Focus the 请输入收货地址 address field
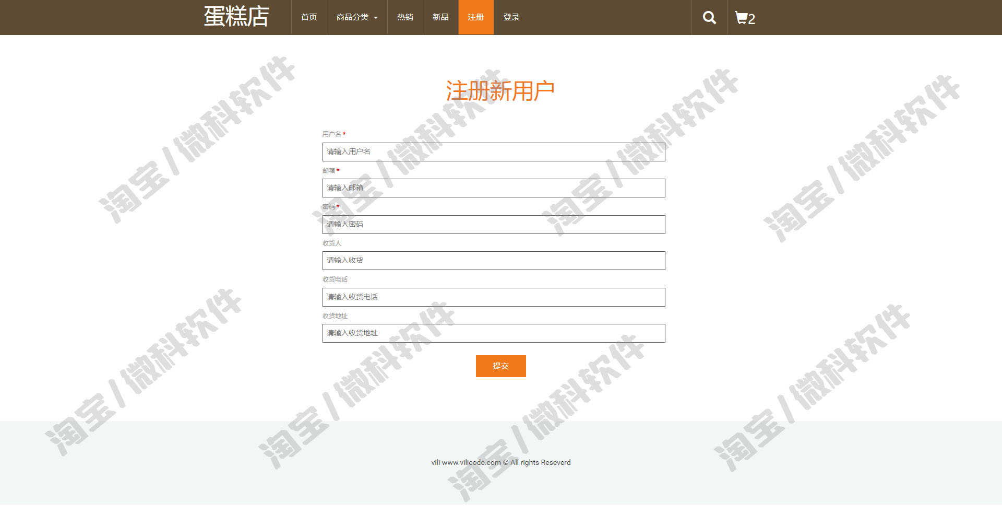The width and height of the screenshot is (1002, 526). [x=494, y=333]
